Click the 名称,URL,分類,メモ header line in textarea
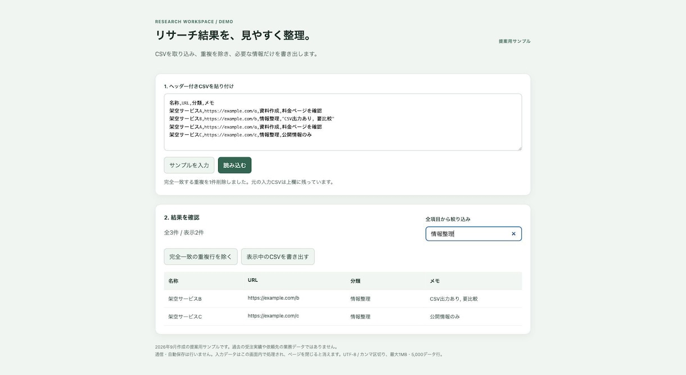Image resolution: width=686 pixels, height=375 pixels. [192, 103]
